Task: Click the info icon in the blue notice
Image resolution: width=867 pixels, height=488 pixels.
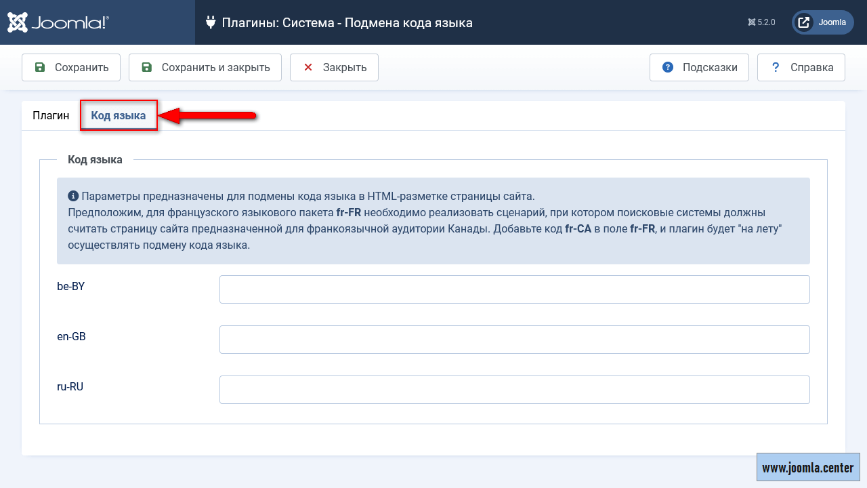Action: point(73,197)
